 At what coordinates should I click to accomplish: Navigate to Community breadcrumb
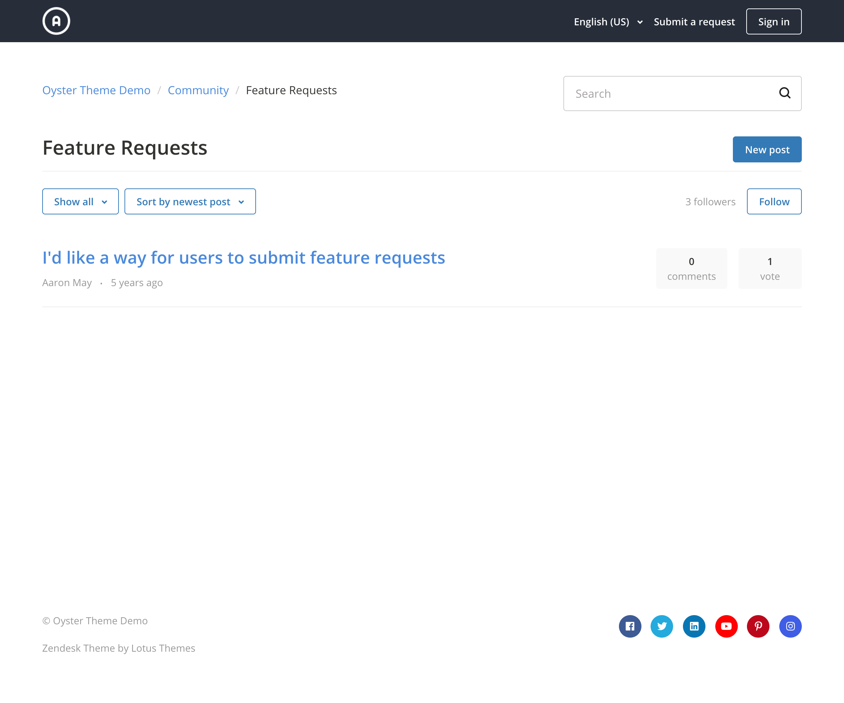(x=198, y=90)
